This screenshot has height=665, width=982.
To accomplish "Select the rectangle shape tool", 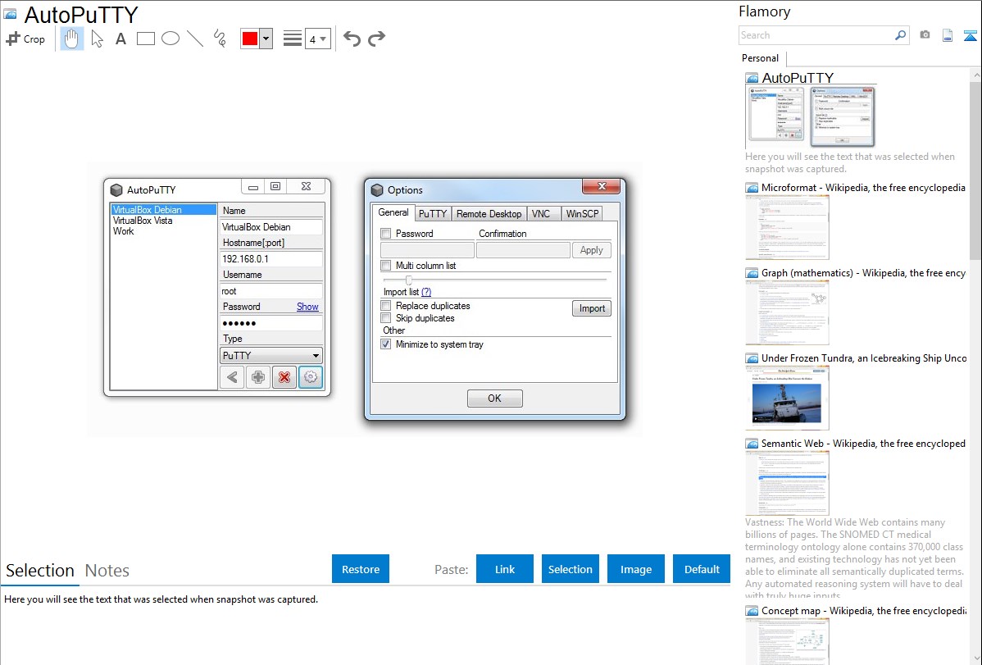I will click(146, 39).
